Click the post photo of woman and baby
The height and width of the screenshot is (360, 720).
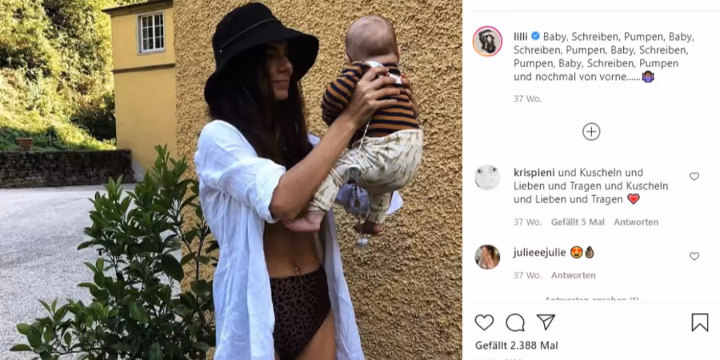click(231, 180)
